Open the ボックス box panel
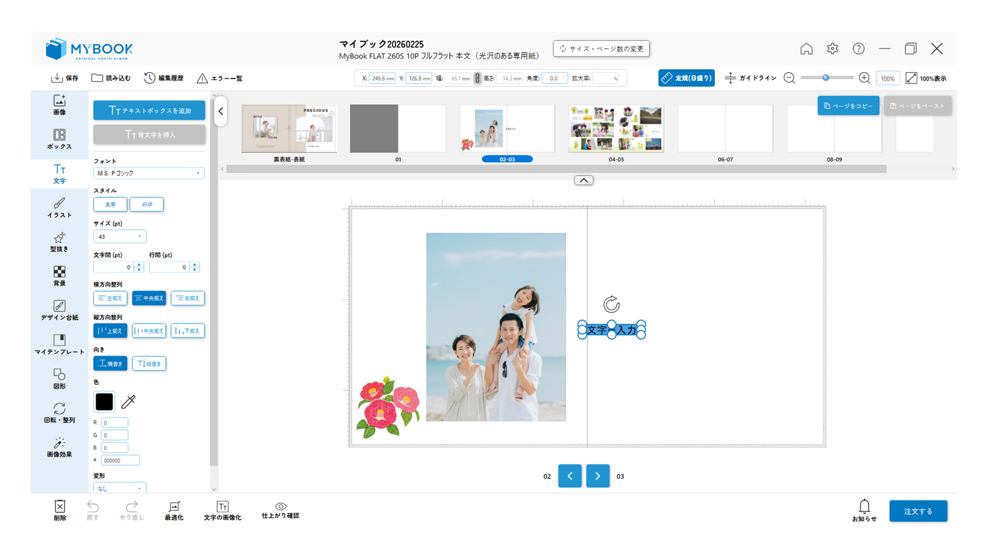983x553 pixels. pos(60,139)
